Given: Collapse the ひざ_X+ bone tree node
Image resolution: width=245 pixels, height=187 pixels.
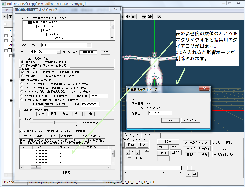Looking at the screenshot, I should 35,30.
